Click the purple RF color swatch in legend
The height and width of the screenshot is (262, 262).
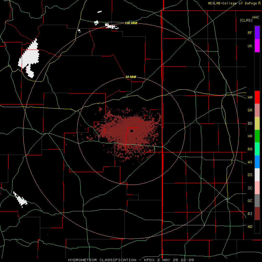257,33
